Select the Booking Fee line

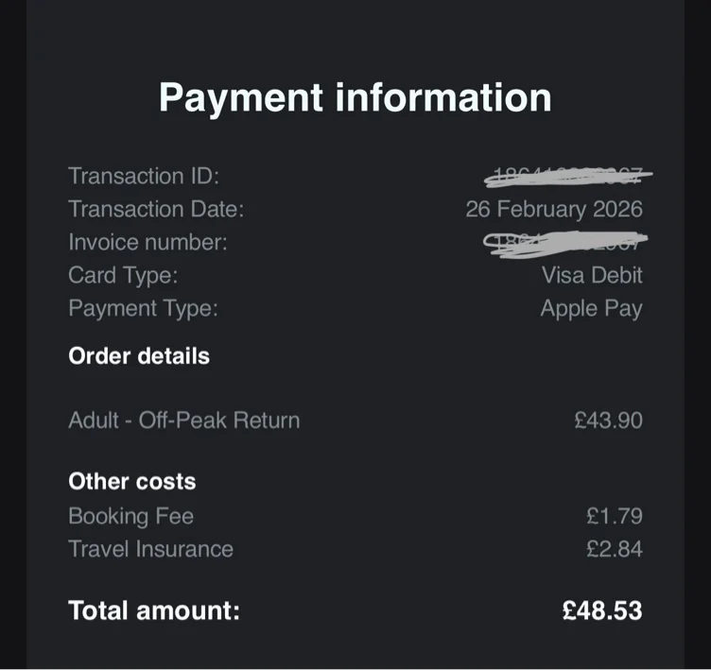[130, 516]
